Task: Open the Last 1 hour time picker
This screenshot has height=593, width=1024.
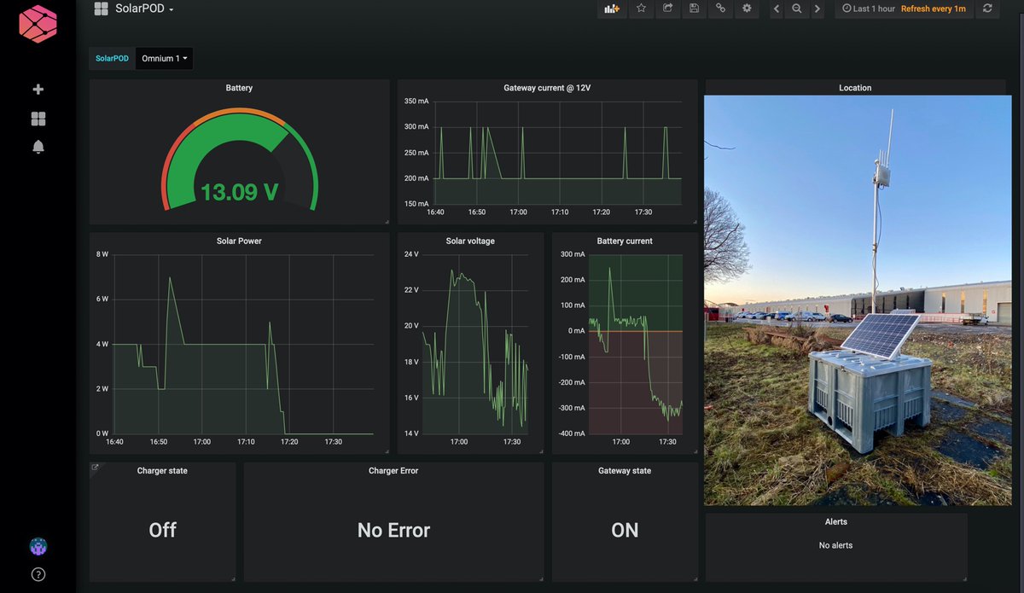Action: [x=869, y=9]
